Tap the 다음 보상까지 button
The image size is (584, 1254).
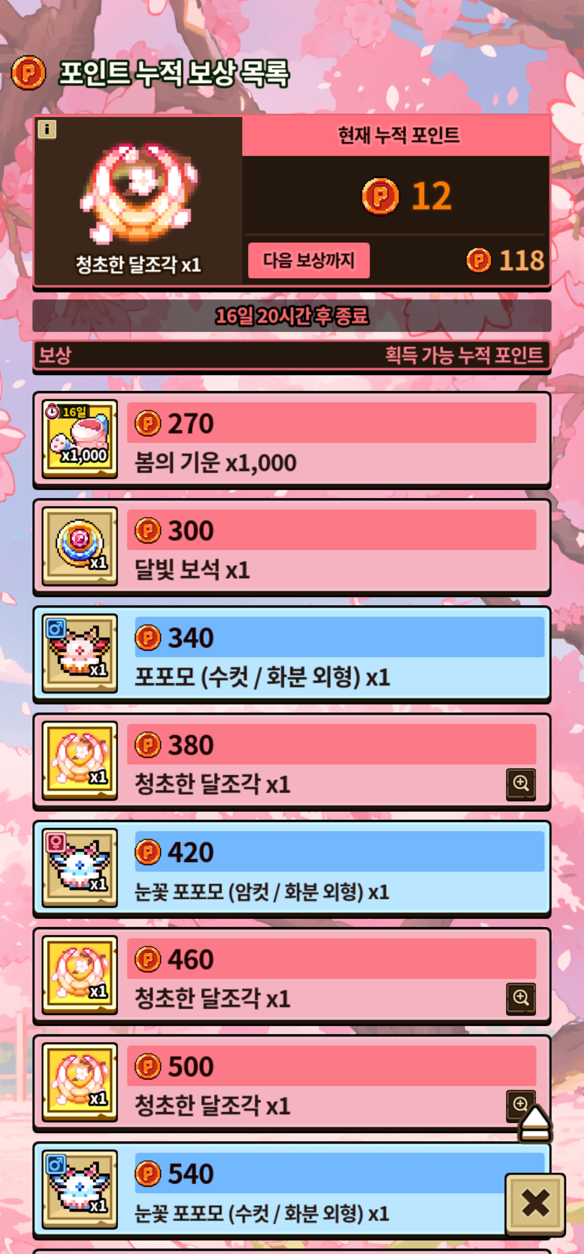[x=309, y=260]
